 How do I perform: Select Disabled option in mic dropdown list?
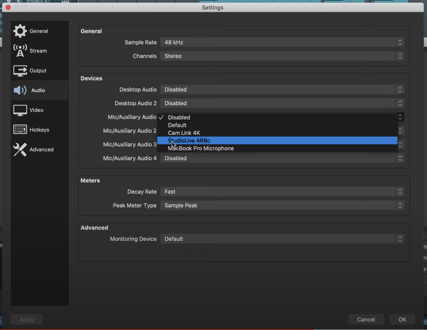(277, 117)
